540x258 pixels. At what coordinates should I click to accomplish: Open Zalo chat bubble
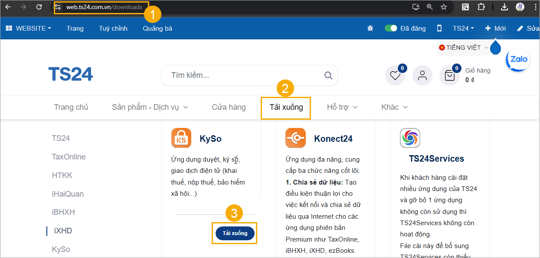pos(518,59)
